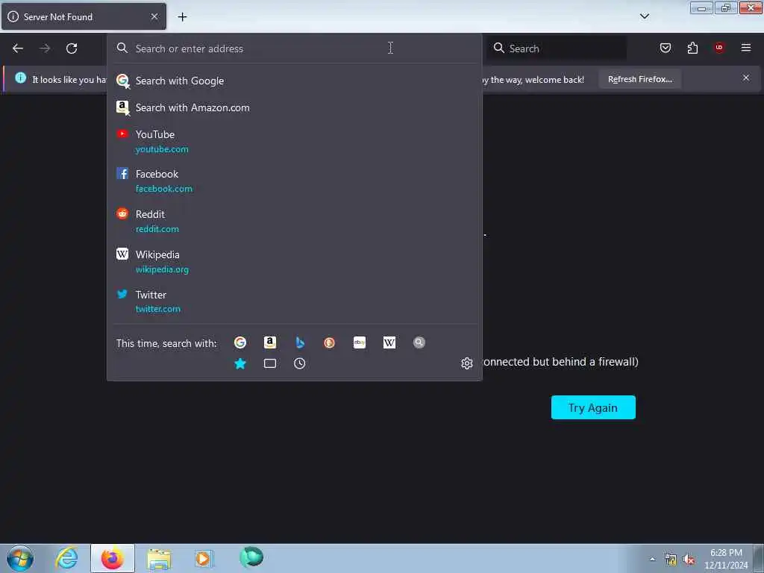The width and height of the screenshot is (764, 573).
Task: Reload the page with refresh icon
Action: coord(72,48)
